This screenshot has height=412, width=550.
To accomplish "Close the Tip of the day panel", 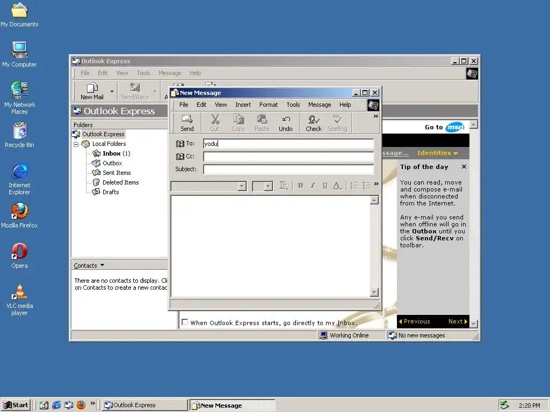I will point(464,167).
